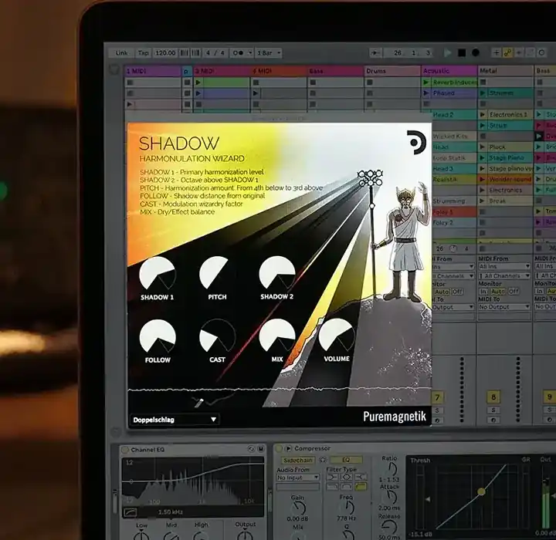Click the 4 / 4 time signature field
The height and width of the screenshot is (540, 556).
pos(215,52)
